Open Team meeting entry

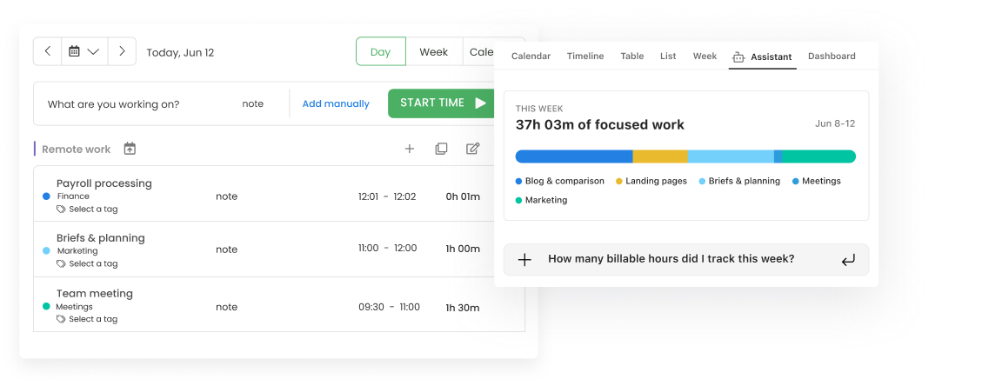coord(95,293)
